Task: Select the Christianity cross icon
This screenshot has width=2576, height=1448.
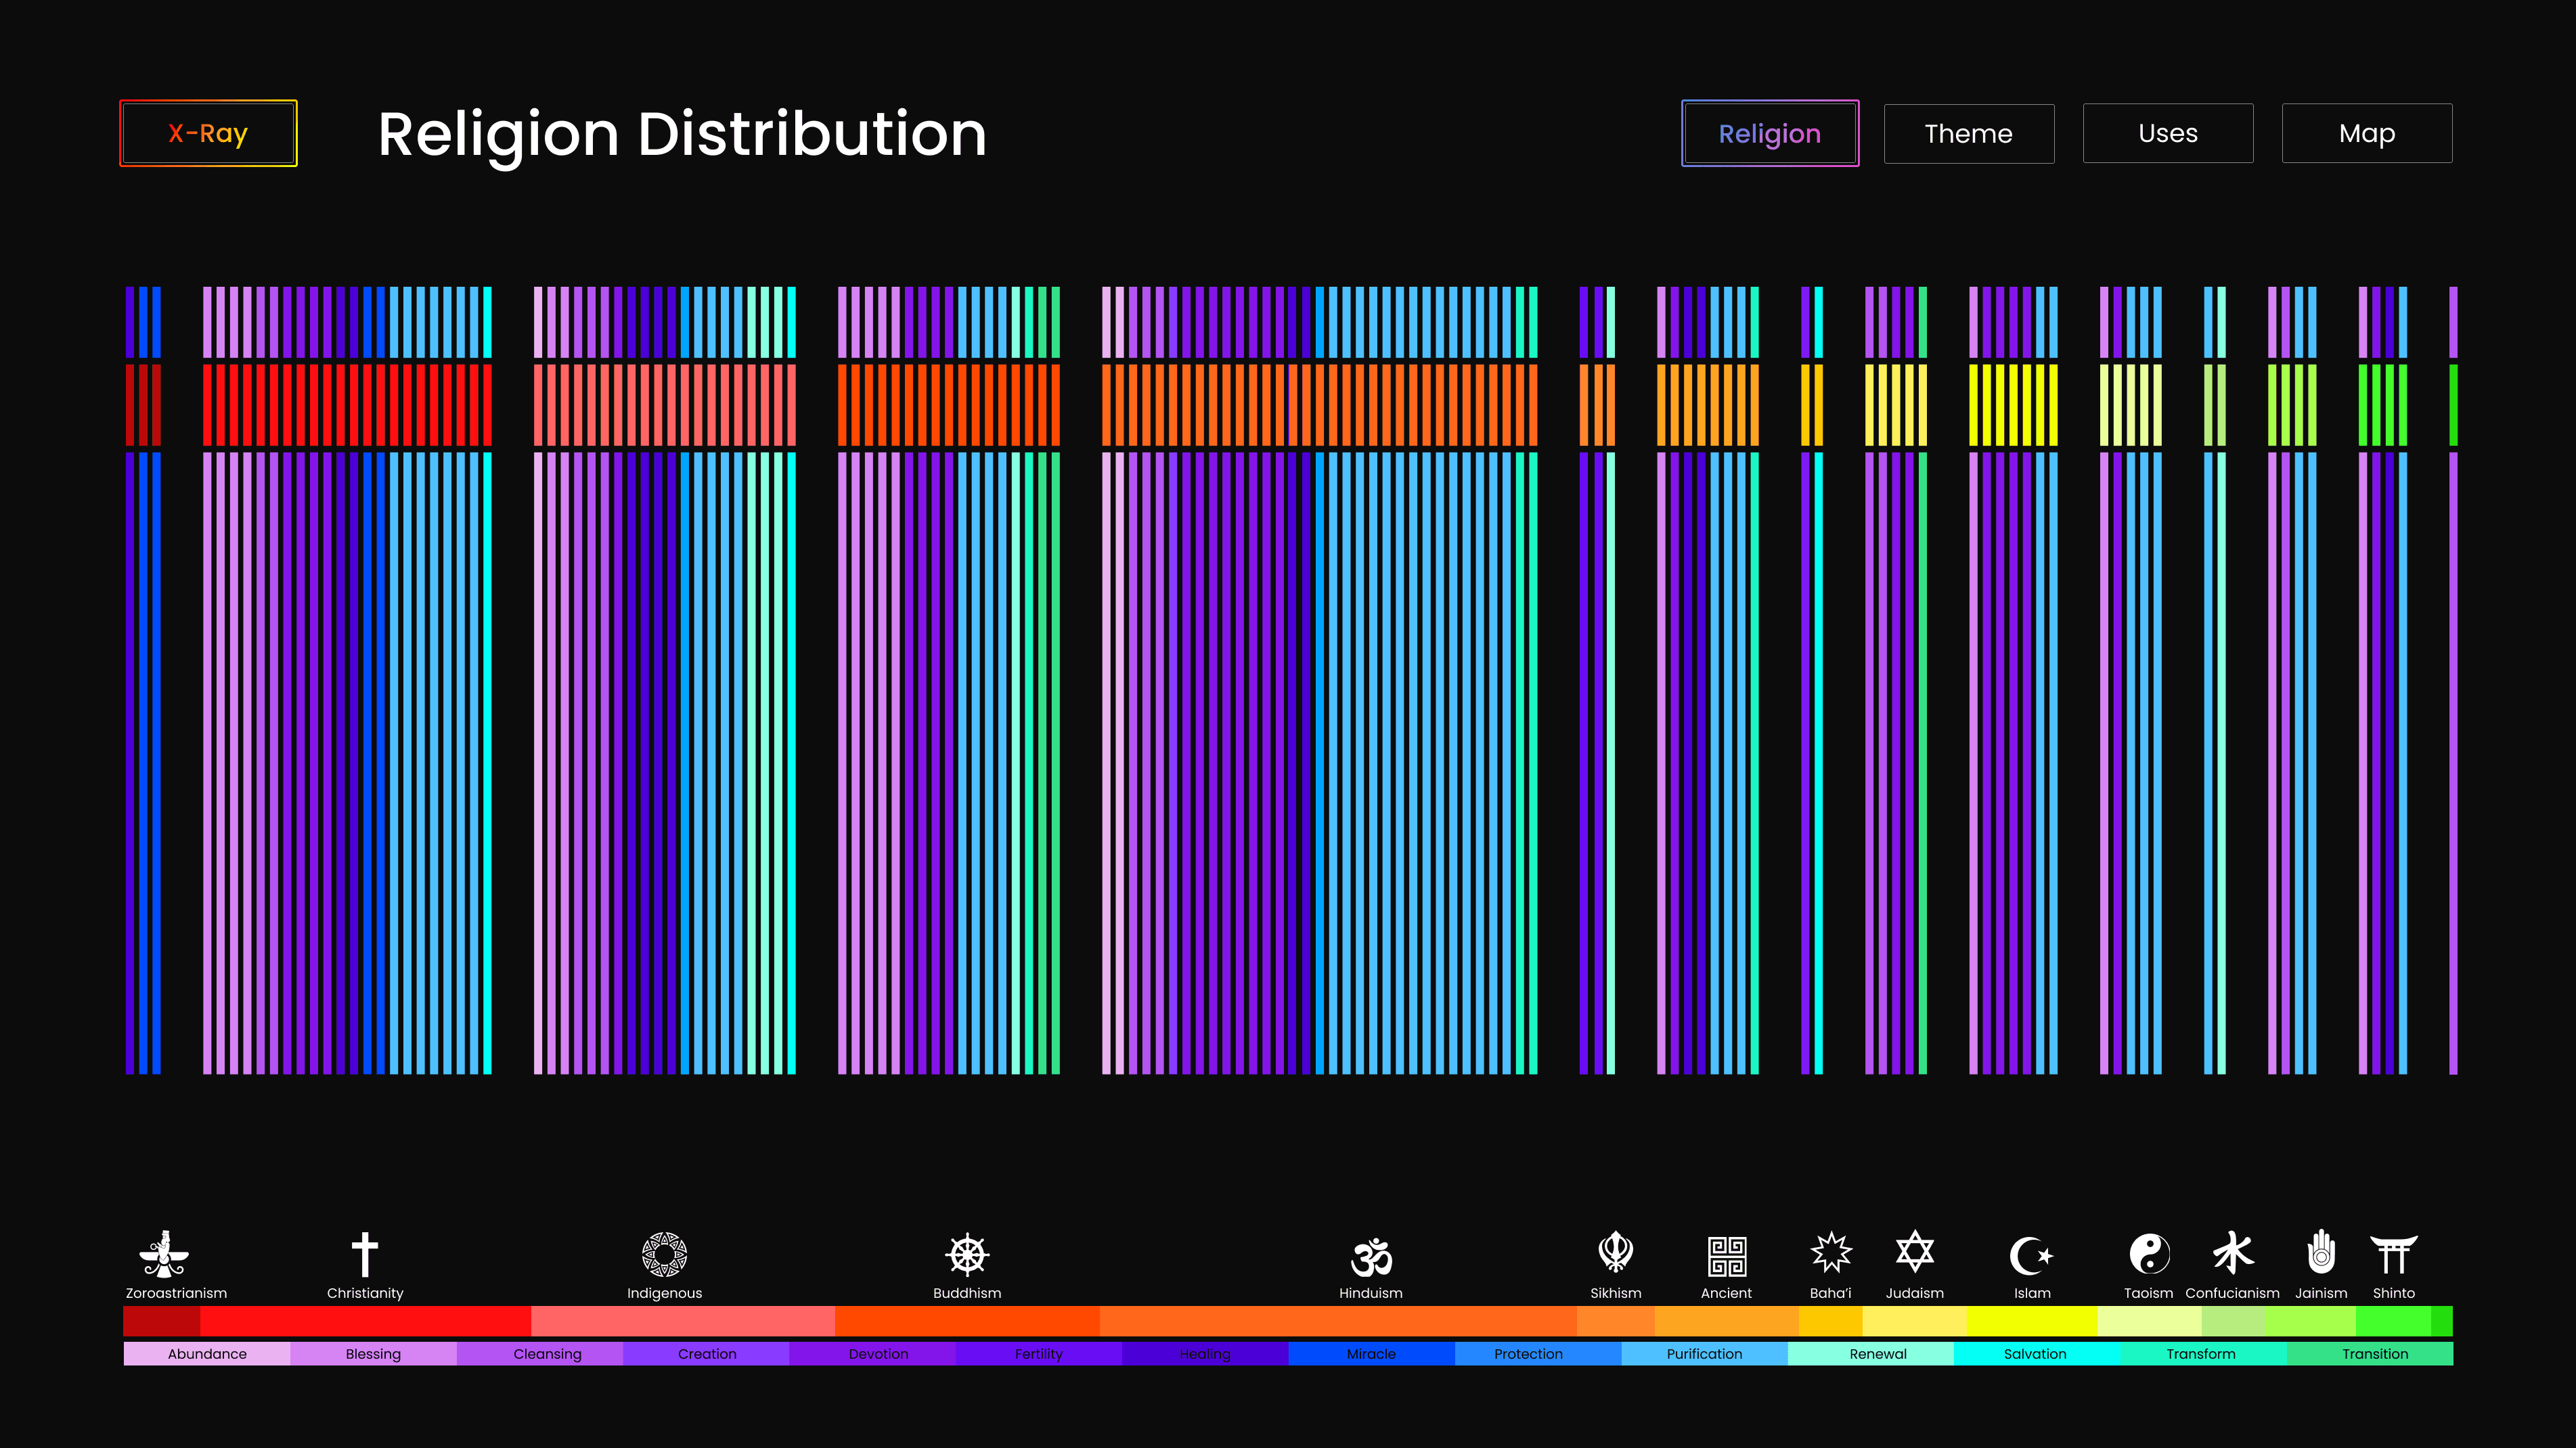Action: [365, 1254]
